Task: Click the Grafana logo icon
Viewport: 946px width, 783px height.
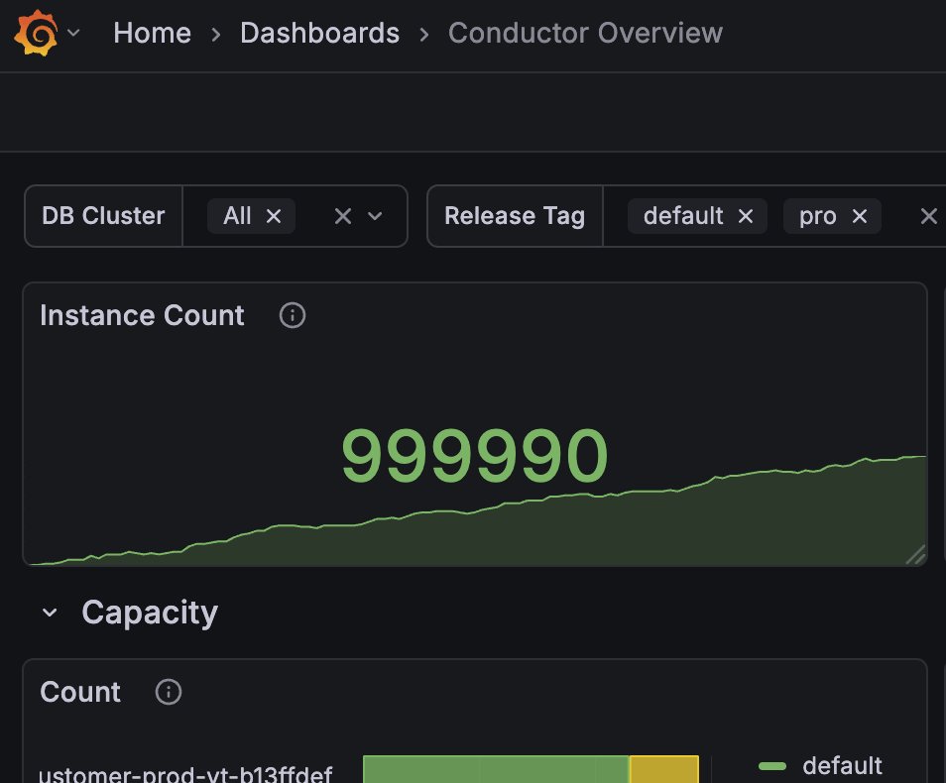Action: click(37, 33)
